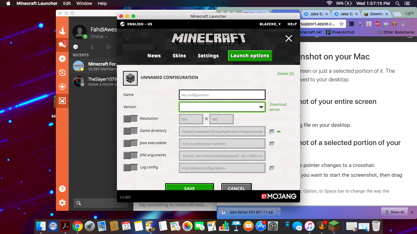Browse for Java executable with folder icon
This screenshot has height=234, width=417.
click(272, 144)
